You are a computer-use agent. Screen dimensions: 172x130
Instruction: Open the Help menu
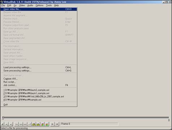[x=56, y=5]
